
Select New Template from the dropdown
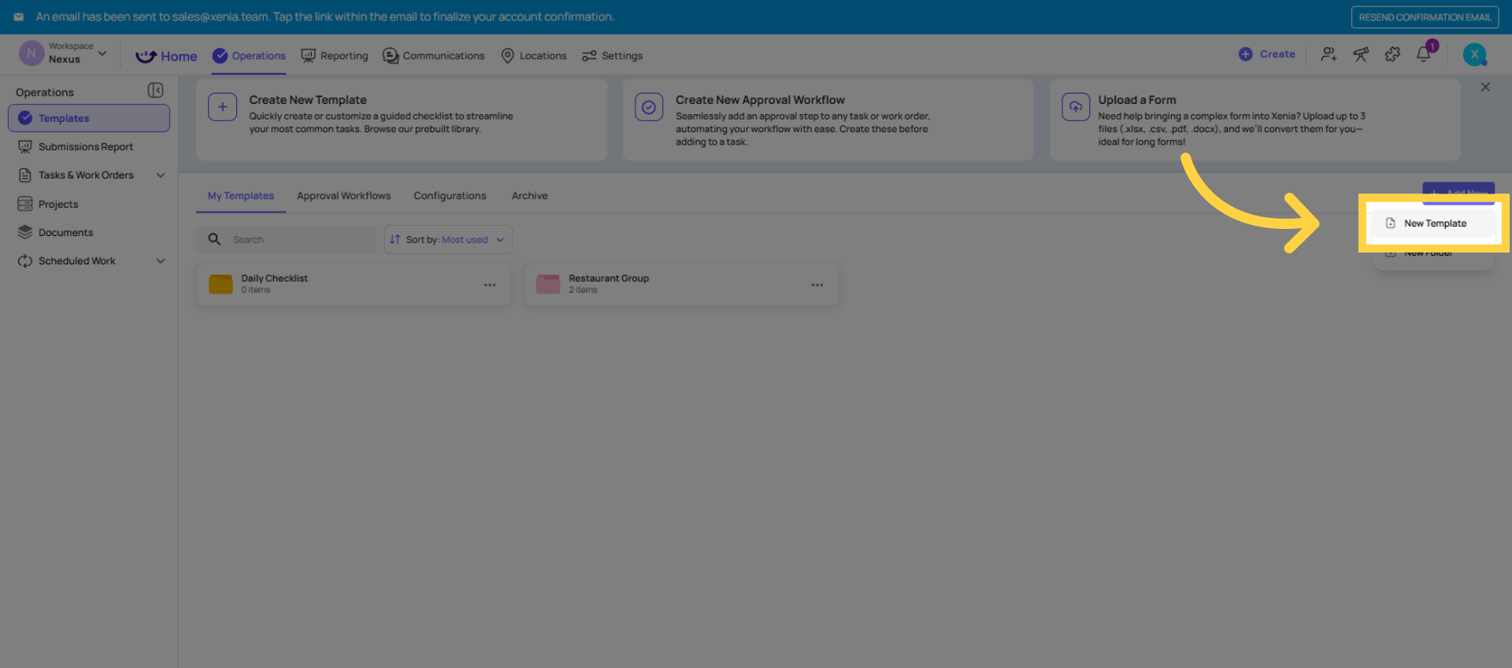(x=1433, y=223)
